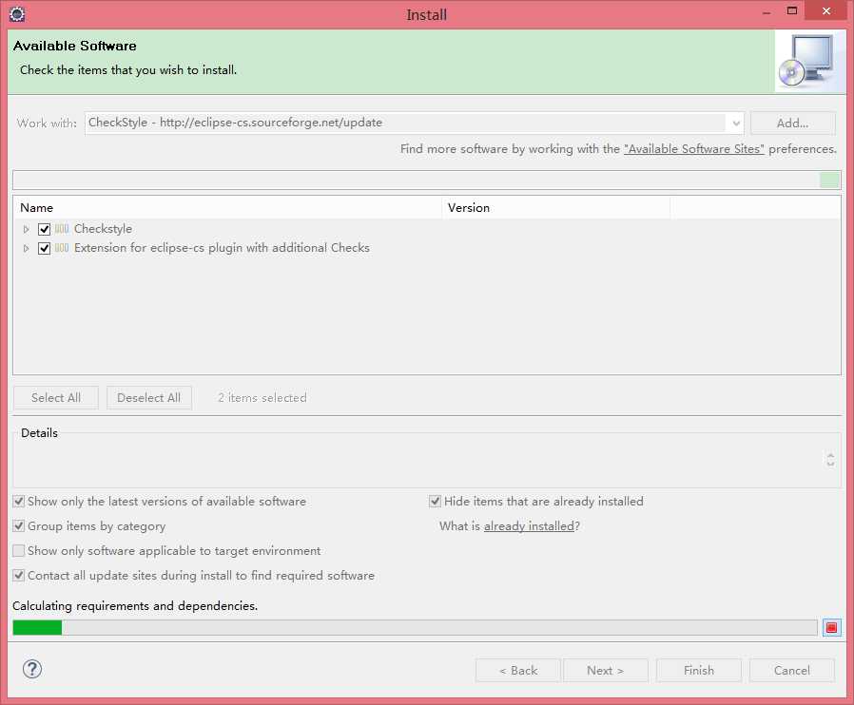854x705 pixels.
Task: Click the '2 items selected' text
Action: (262, 398)
